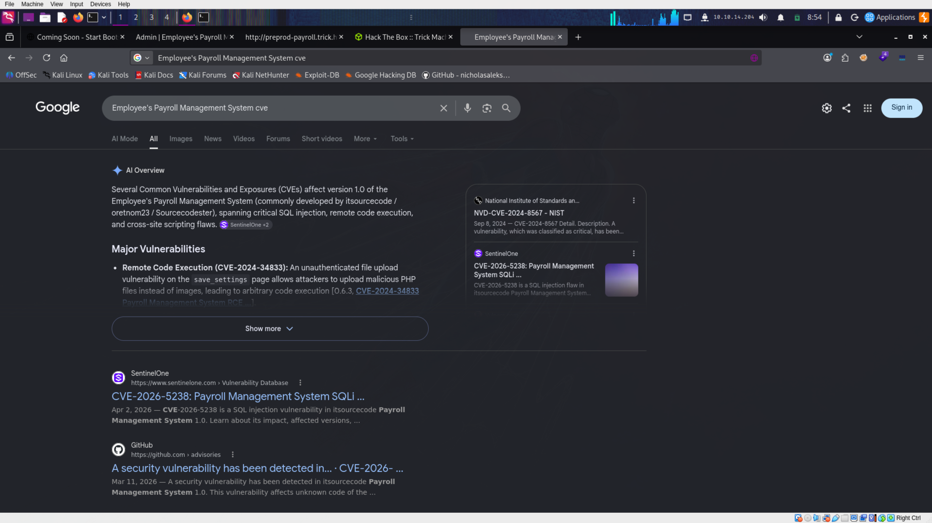Expand the Tools dropdown
The width and height of the screenshot is (932, 523).
tap(402, 139)
